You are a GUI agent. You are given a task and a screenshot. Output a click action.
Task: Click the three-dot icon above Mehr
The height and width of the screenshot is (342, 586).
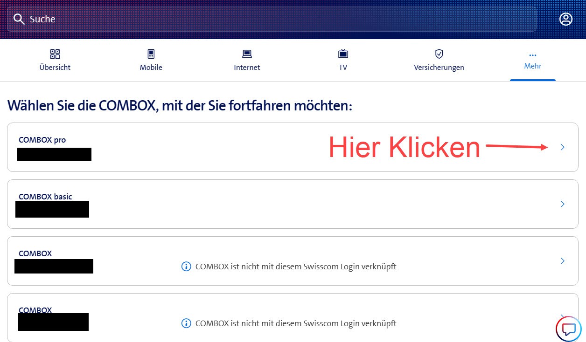[x=532, y=55]
